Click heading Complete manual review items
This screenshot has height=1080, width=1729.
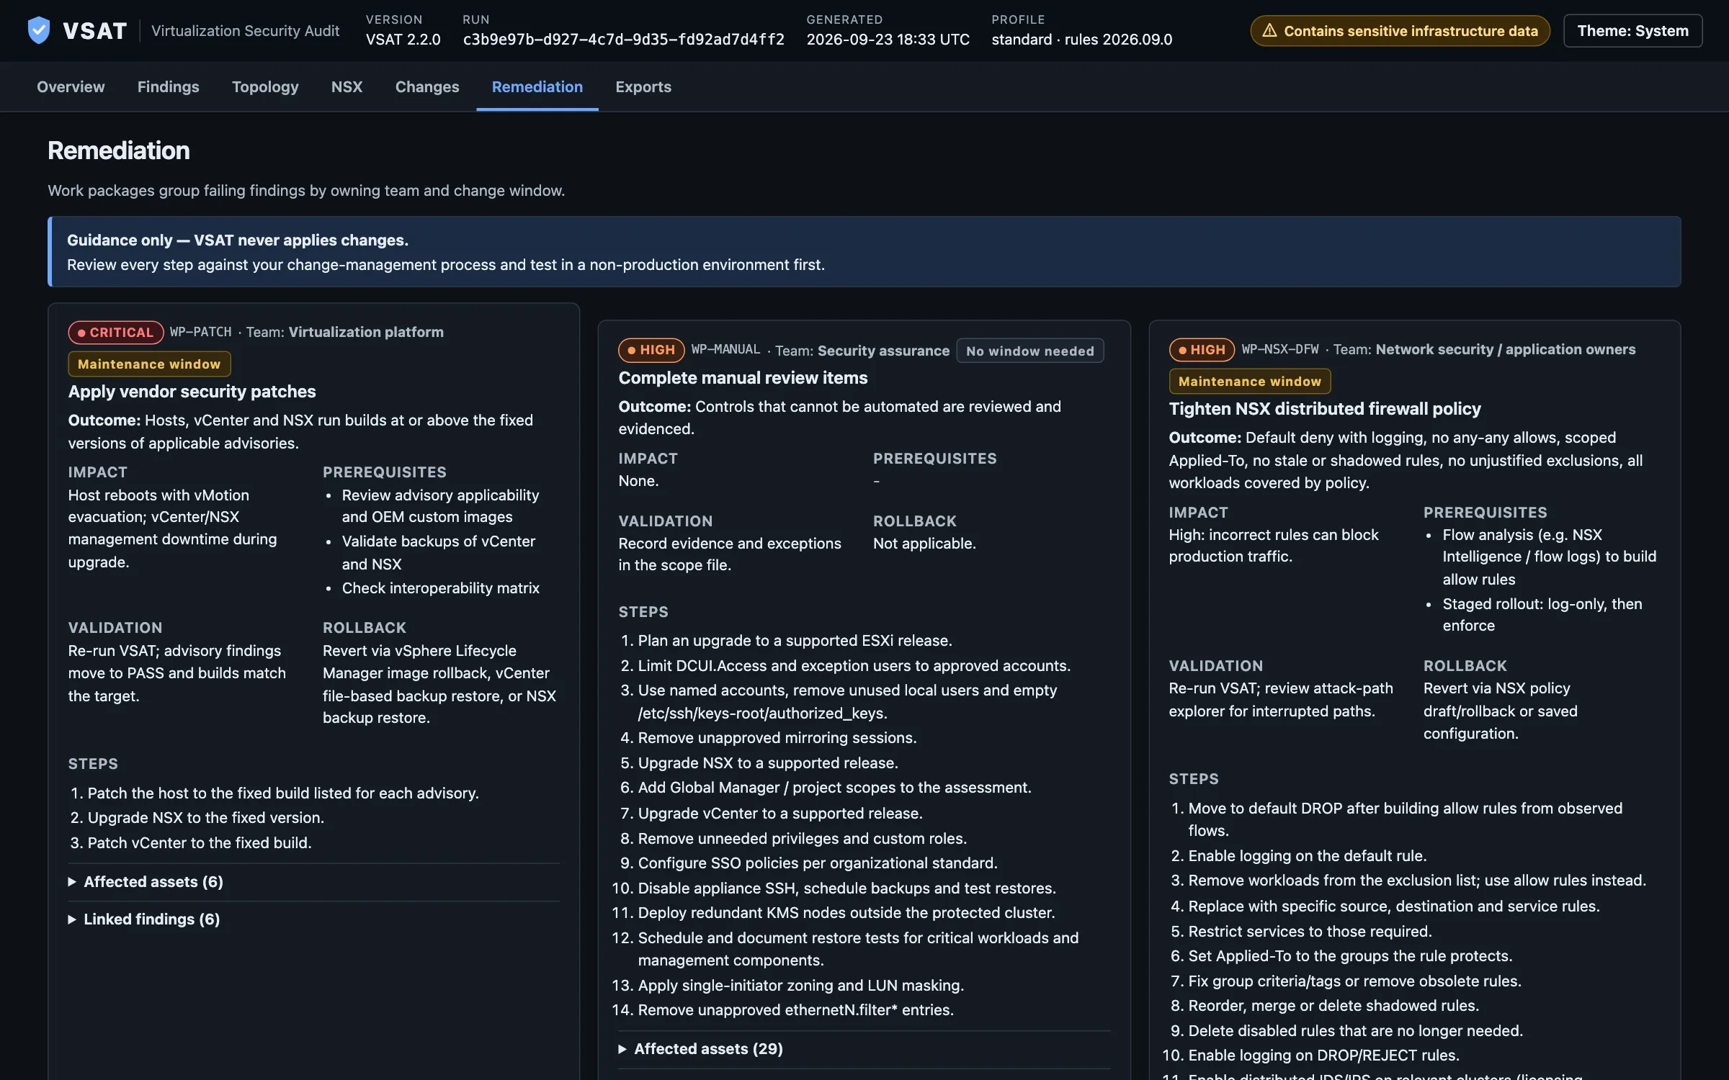click(743, 378)
